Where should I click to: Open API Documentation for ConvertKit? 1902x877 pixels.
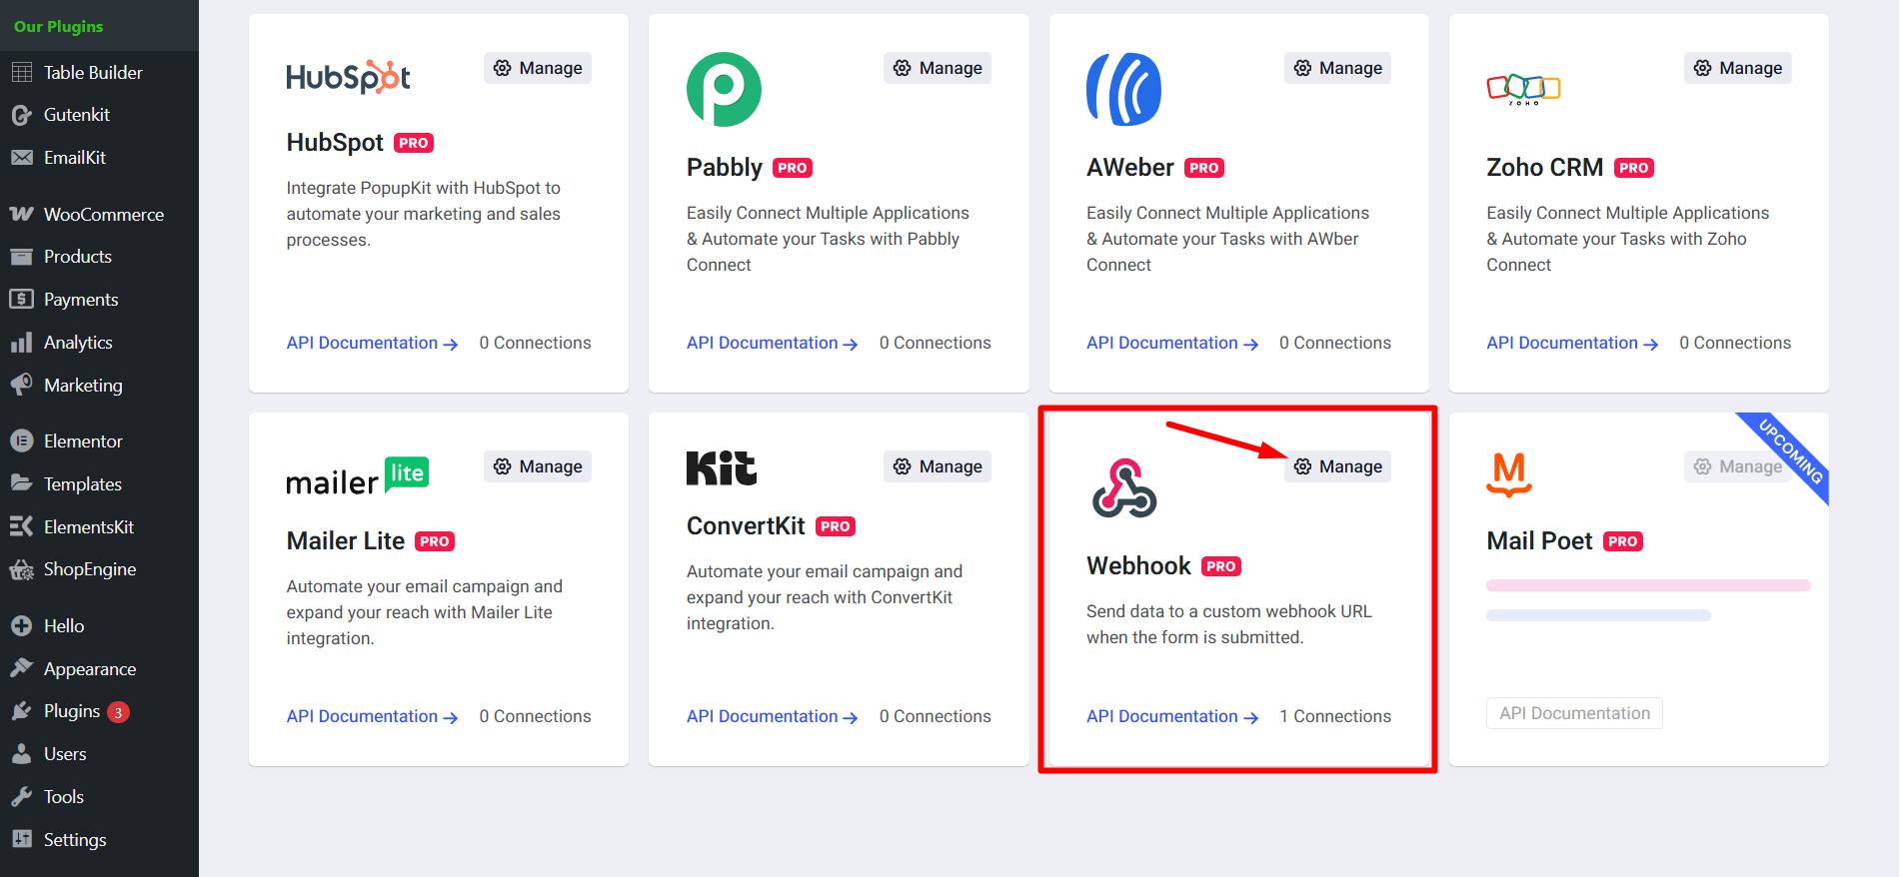point(762,716)
